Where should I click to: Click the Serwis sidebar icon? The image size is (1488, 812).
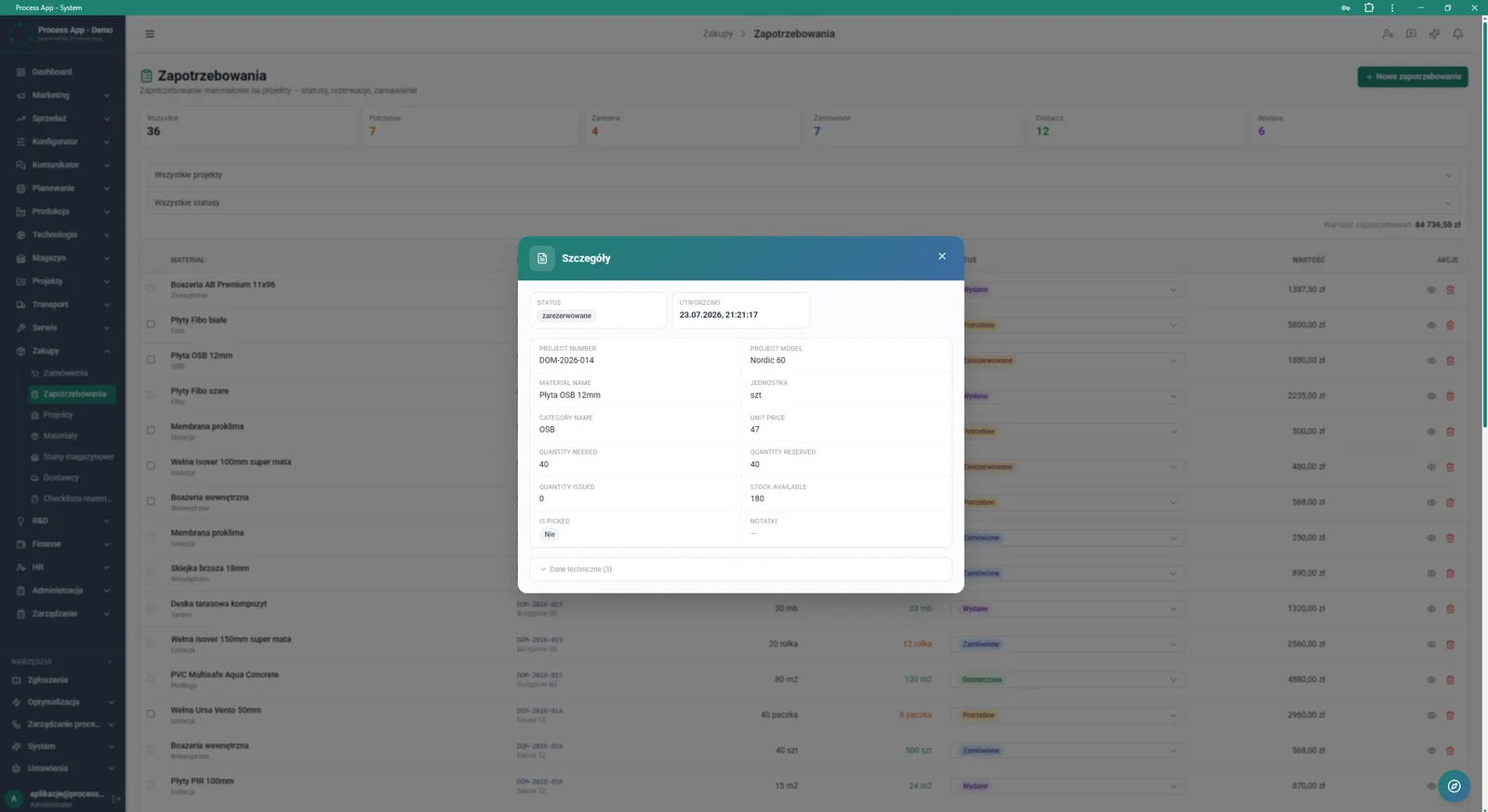point(20,327)
